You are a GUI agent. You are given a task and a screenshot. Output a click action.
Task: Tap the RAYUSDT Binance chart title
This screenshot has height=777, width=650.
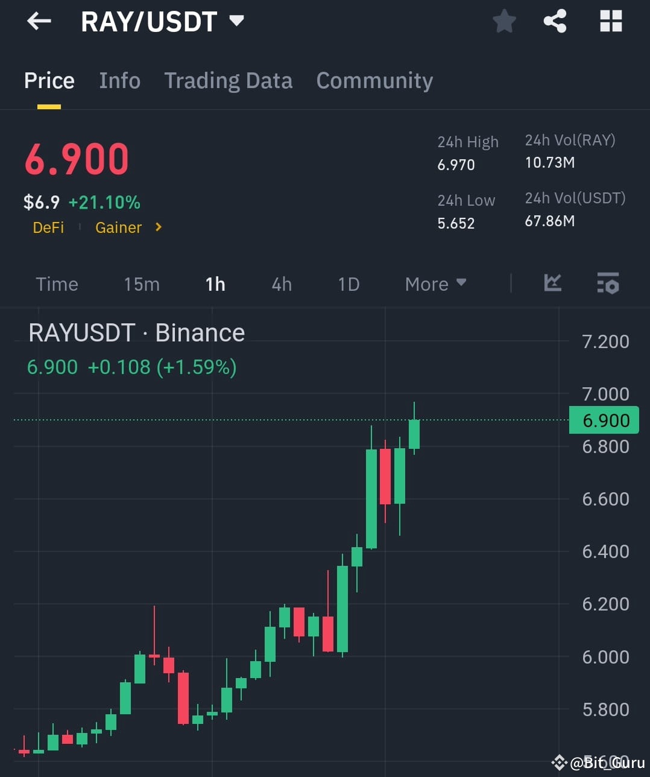(137, 332)
